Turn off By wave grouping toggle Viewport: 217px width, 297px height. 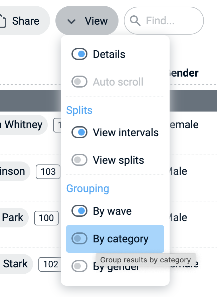point(79,211)
